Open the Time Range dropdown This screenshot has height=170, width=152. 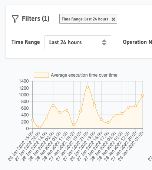pyautogui.click(x=78, y=42)
